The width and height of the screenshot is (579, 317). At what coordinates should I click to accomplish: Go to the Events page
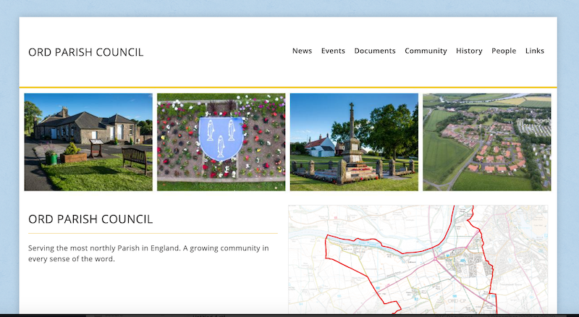click(333, 51)
